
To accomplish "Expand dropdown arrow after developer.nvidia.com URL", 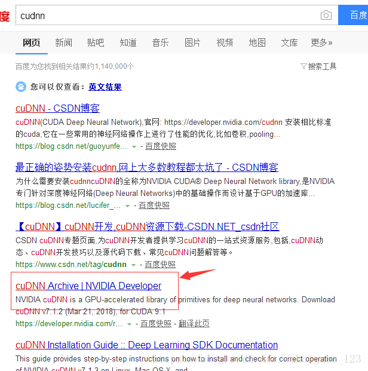I will [129, 324].
